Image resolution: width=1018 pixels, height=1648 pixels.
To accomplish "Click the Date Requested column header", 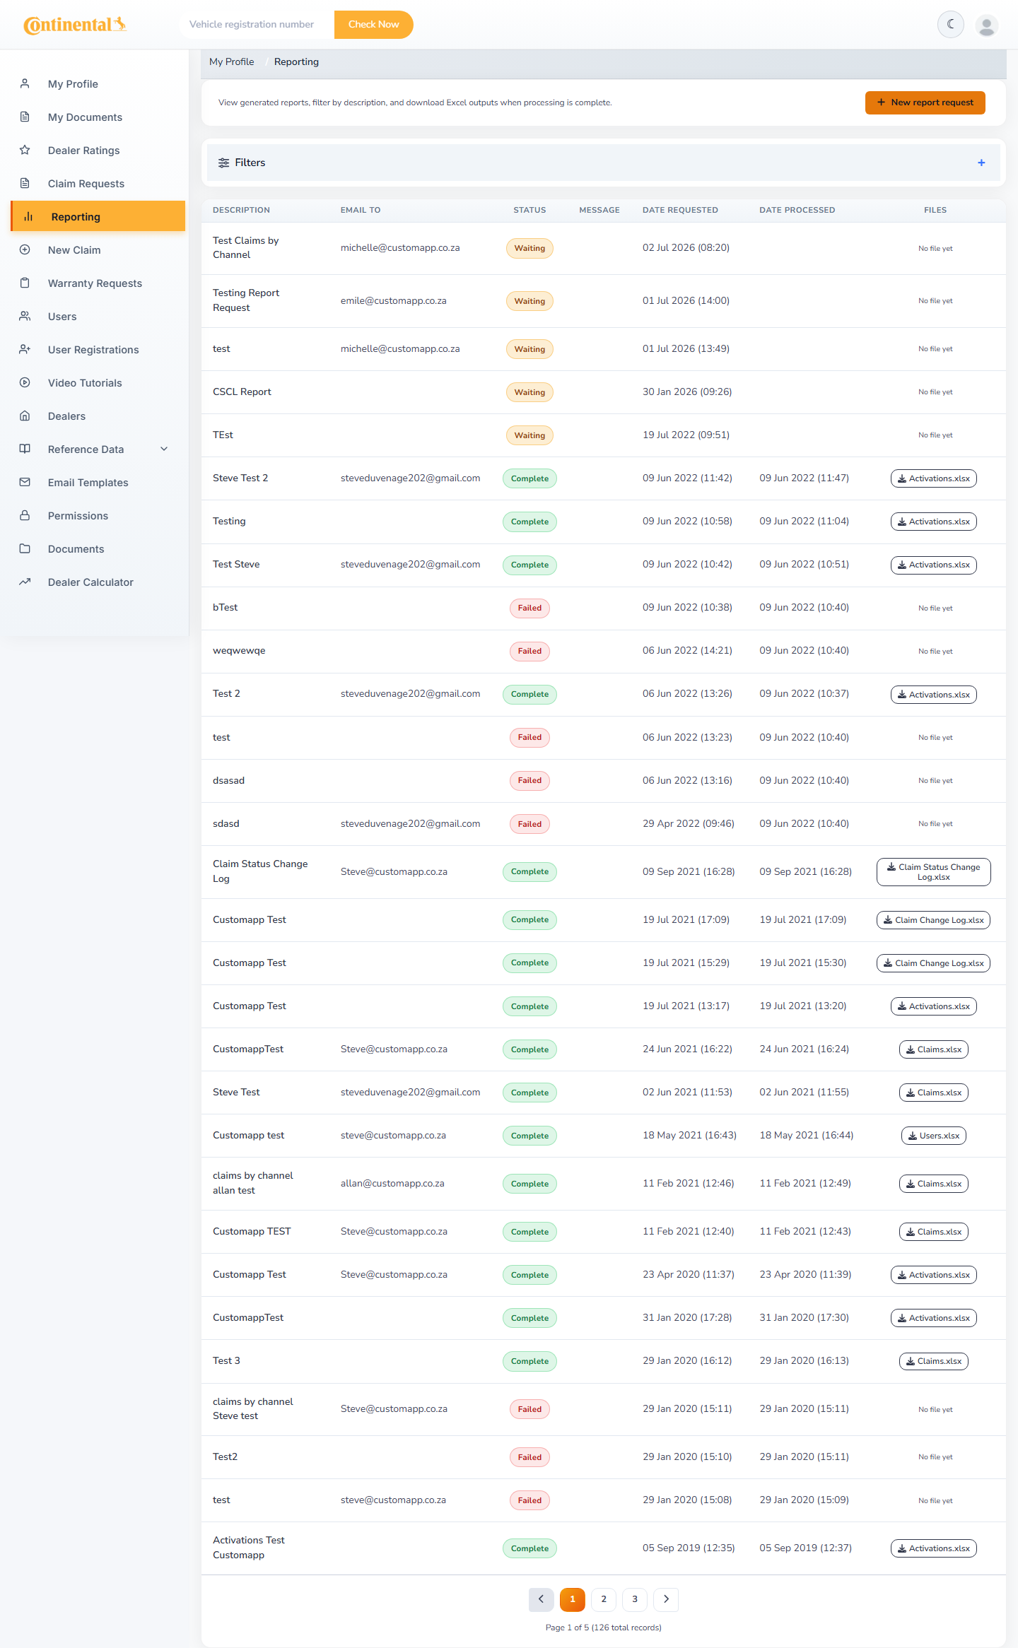I will click(x=680, y=210).
